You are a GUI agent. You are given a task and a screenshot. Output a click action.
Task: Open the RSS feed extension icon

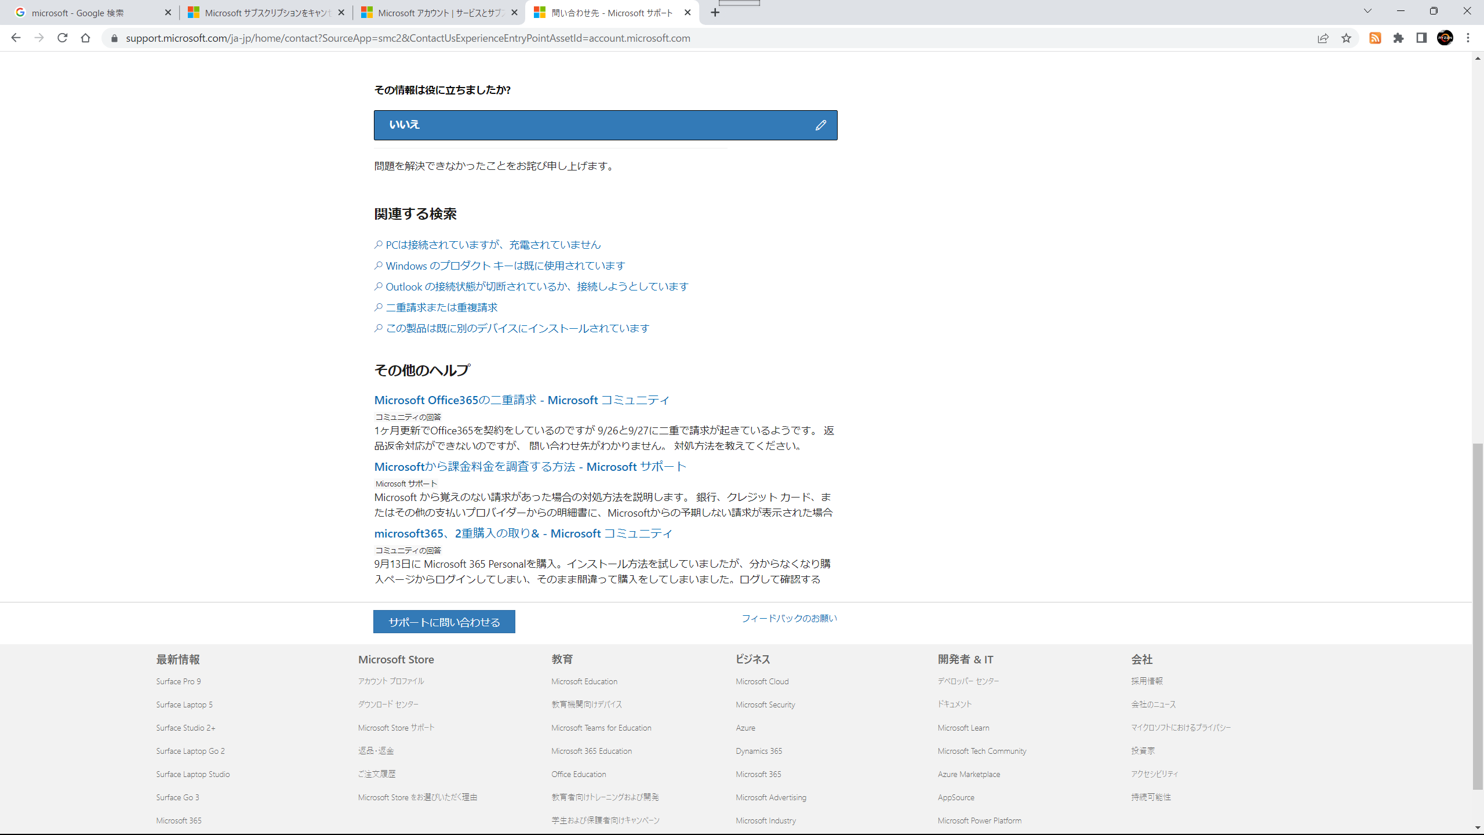pyautogui.click(x=1375, y=38)
